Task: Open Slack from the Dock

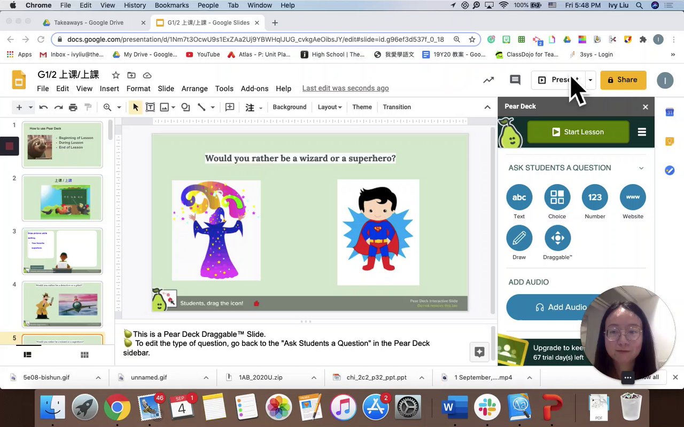Action: (486, 408)
